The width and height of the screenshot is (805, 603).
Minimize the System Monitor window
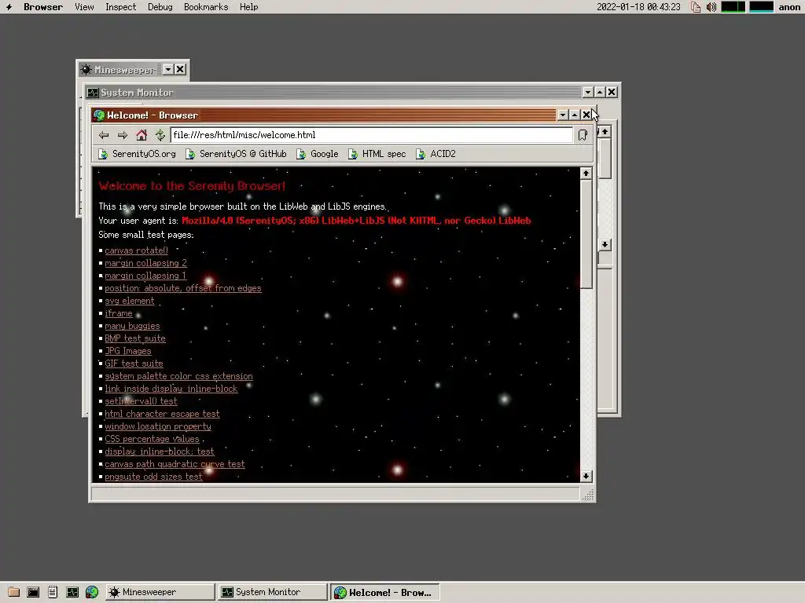(x=588, y=93)
